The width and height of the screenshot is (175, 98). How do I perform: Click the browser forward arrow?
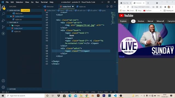124,7
